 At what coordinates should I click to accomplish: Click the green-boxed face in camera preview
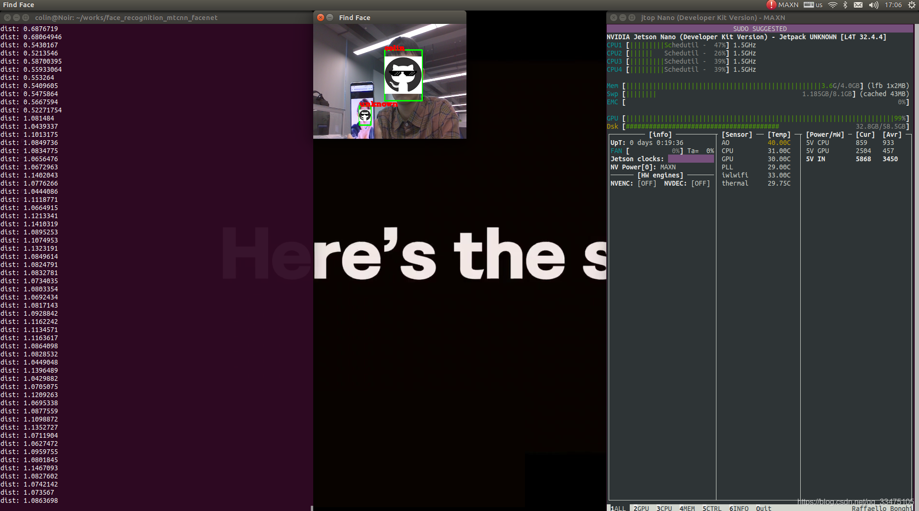point(403,75)
